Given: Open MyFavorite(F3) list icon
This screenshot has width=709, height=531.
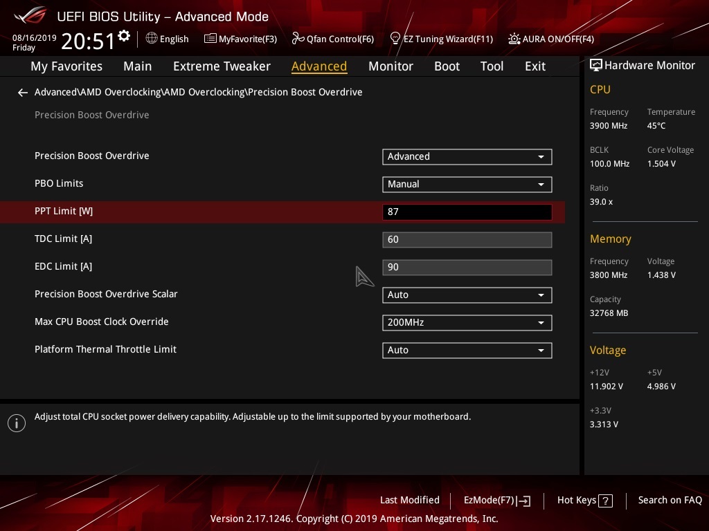Looking at the screenshot, I should click(x=210, y=39).
